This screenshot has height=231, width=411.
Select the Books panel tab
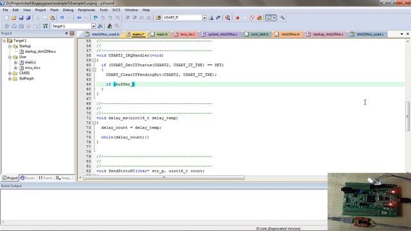coord(28,178)
